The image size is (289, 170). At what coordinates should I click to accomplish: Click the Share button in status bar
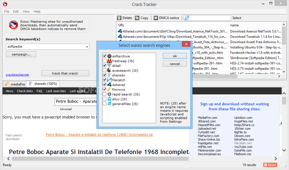coord(270,165)
